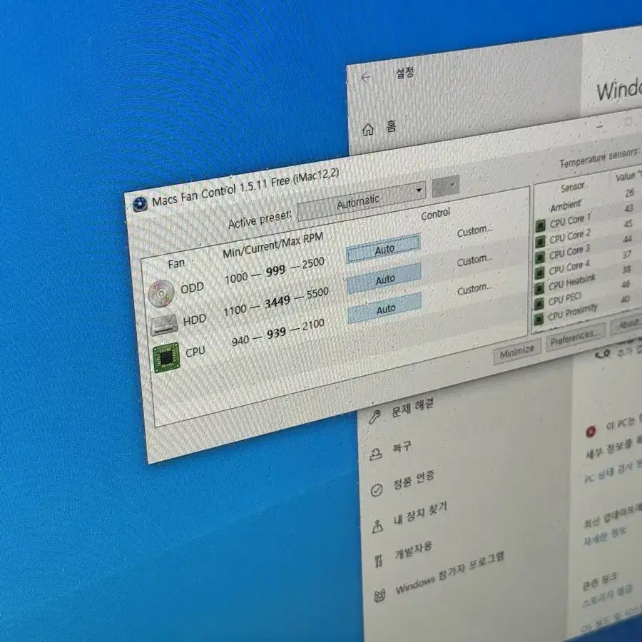
Task: Select the CPU Core 3 sensor icon
Action: [x=540, y=257]
